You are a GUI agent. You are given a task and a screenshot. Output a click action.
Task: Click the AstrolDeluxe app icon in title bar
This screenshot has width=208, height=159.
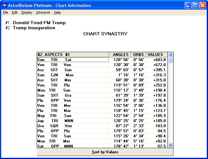[4, 5]
